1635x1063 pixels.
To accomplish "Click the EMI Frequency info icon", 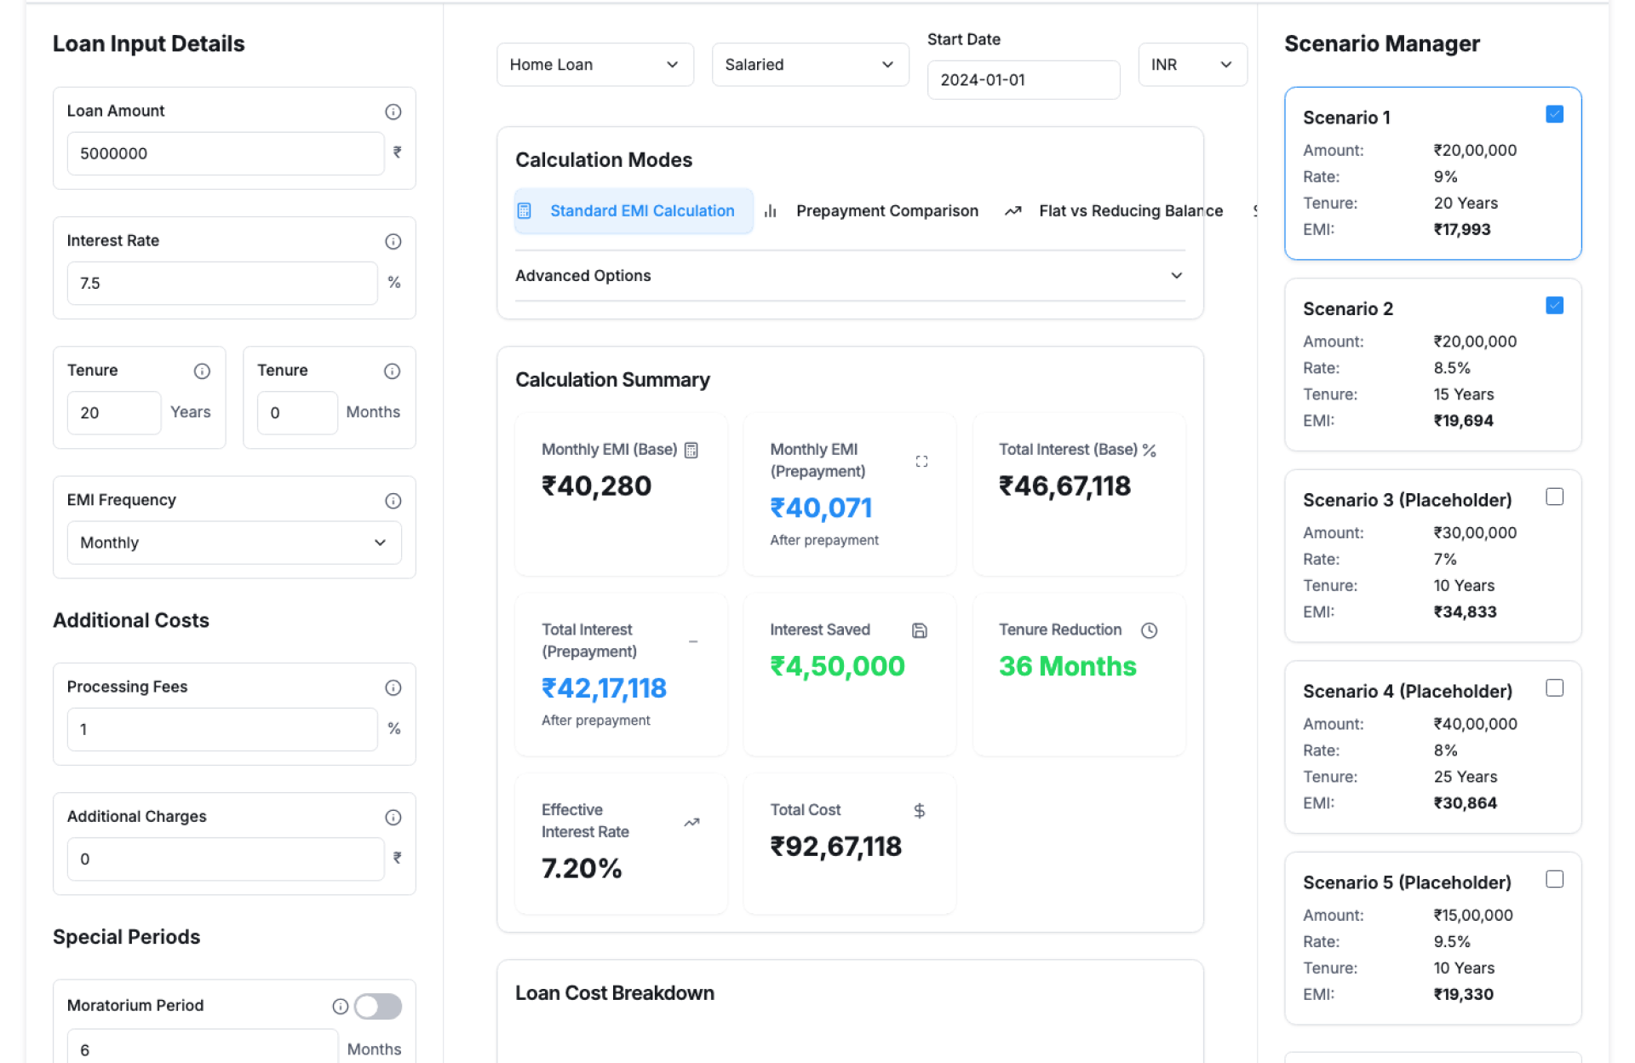I will click(x=393, y=501).
